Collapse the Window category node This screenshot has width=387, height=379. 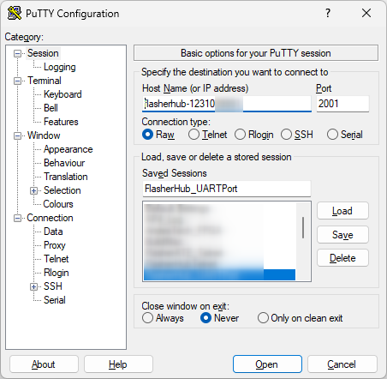tap(17, 135)
